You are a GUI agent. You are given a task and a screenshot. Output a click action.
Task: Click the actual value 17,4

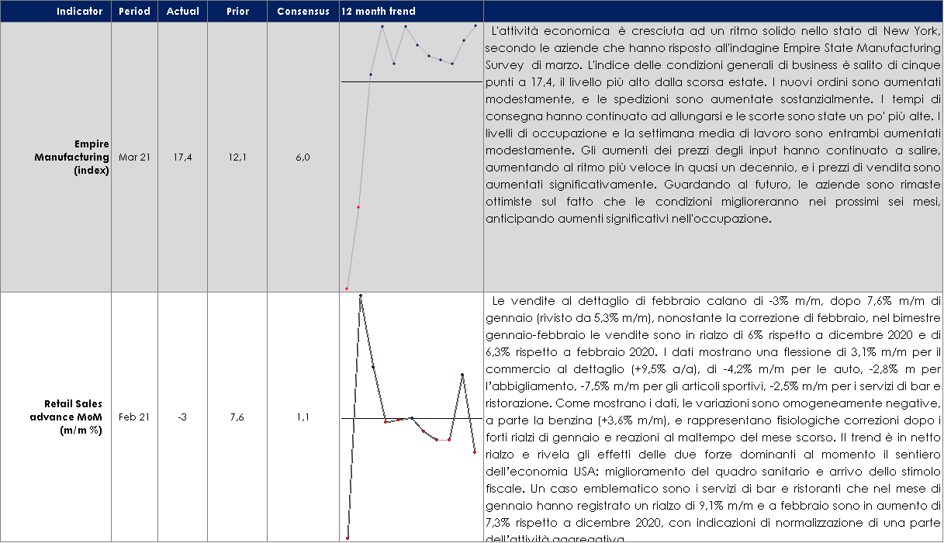(182, 157)
